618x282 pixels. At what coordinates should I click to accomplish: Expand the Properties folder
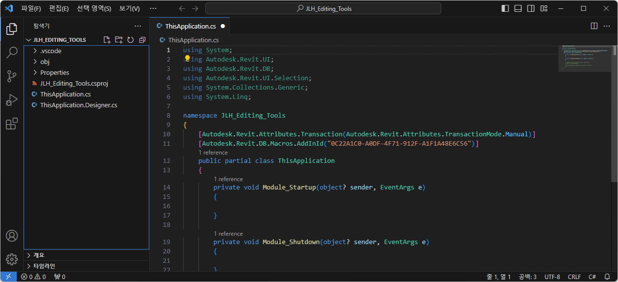tap(86, 72)
